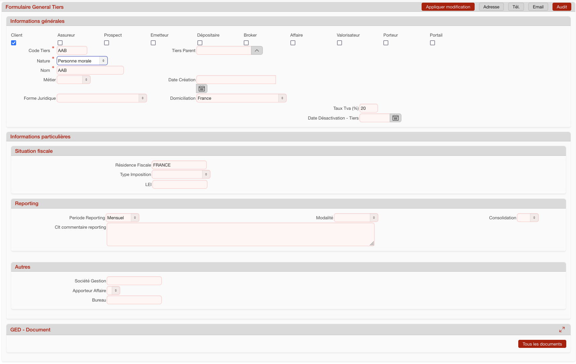The height and width of the screenshot is (364, 576).
Task: Expand the GED Document panel fullscreen
Action: pyautogui.click(x=562, y=330)
